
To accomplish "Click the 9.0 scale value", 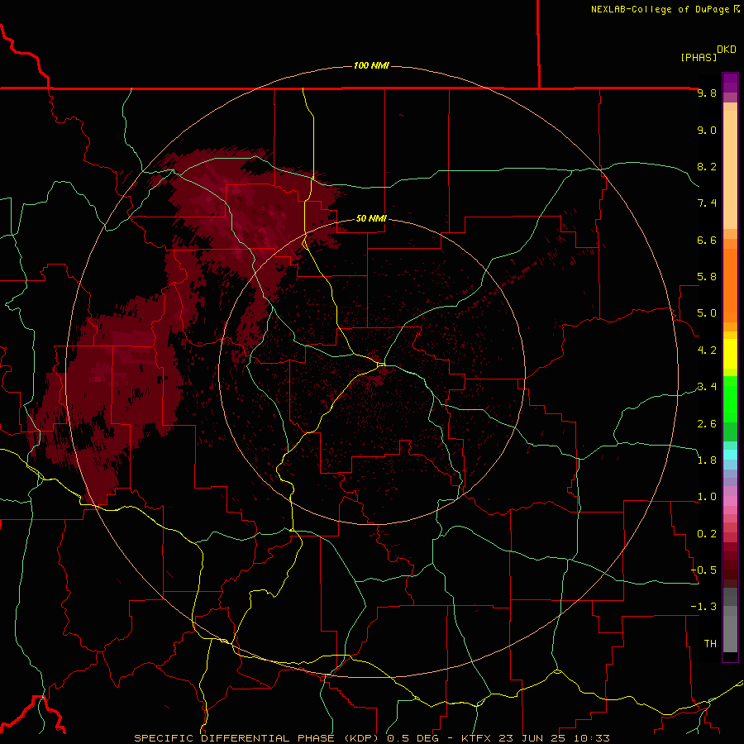I will coord(707,130).
